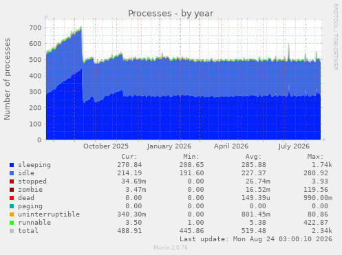Click the 'dead' legend label
Image resolution: width=342 pixels, height=255 pixels.
click(26, 198)
